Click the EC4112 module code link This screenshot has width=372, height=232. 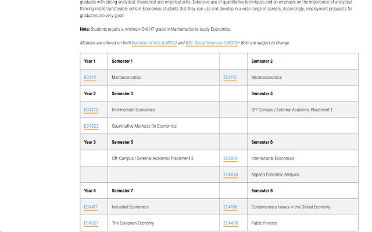pyautogui.click(x=230, y=77)
